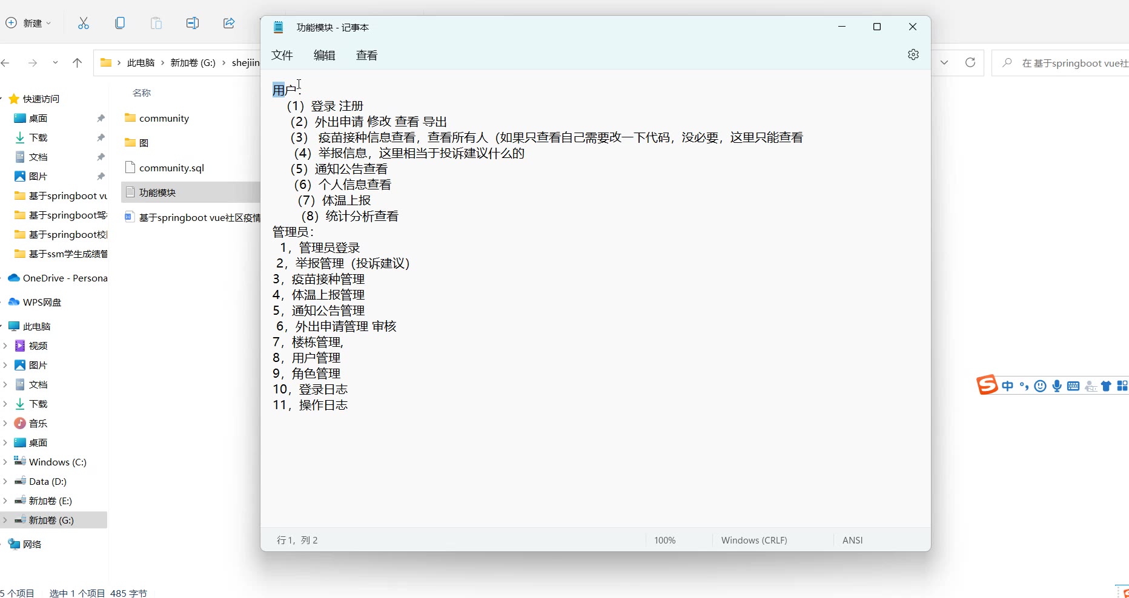
Task: Refresh the File Explorer folder view
Action: 970,62
